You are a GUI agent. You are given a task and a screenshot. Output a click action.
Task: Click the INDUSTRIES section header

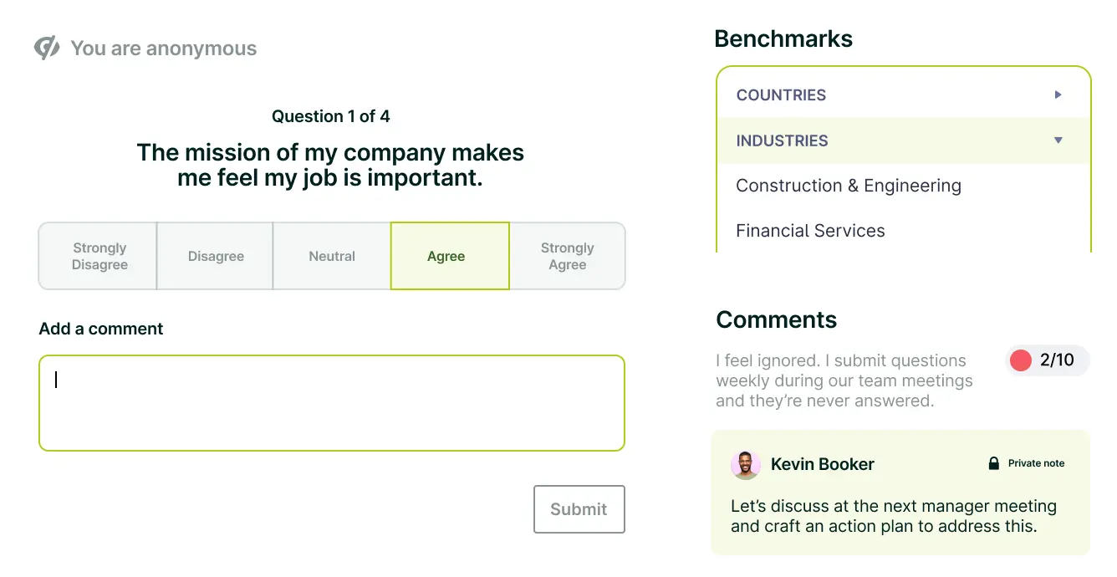tap(782, 140)
